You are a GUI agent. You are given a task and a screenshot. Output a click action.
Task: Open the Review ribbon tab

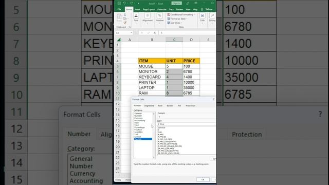179,9
